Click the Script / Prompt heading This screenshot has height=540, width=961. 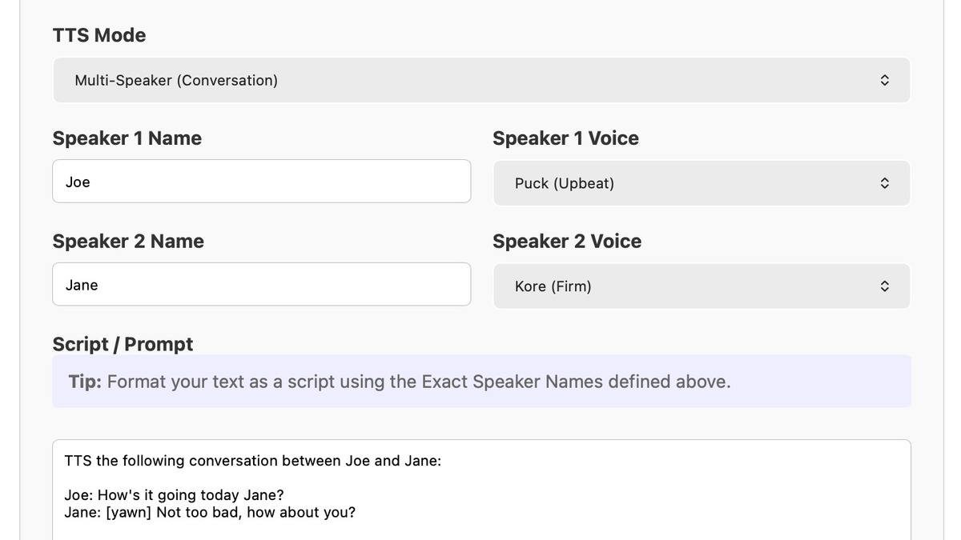[x=123, y=344]
